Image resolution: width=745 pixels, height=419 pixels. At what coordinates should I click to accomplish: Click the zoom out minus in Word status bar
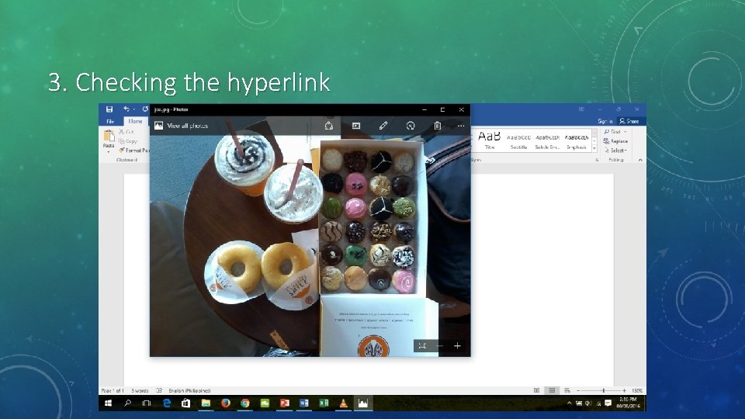point(578,390)
